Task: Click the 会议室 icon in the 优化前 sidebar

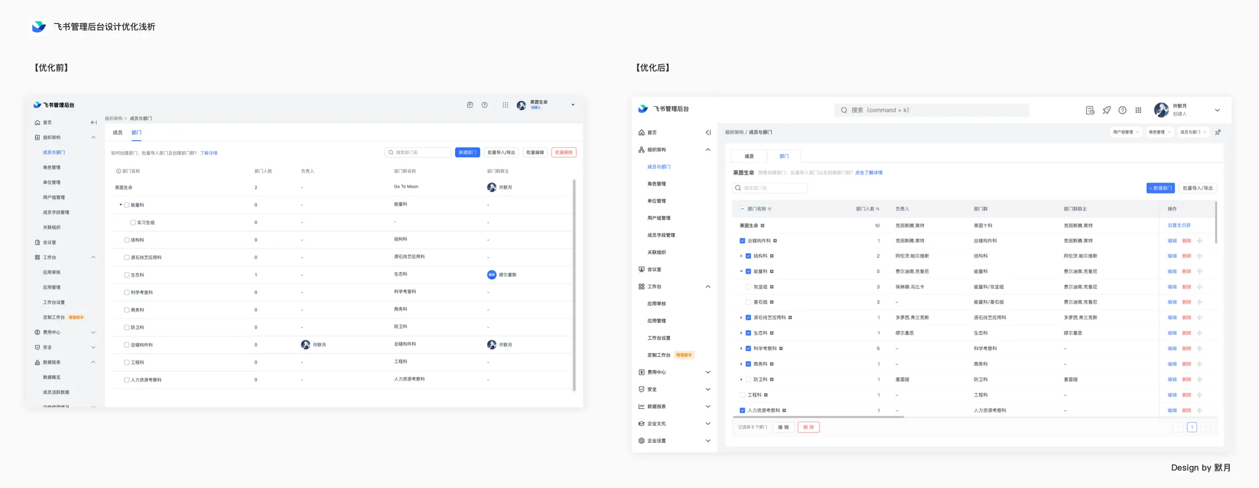Action: [x=37, y=242]
